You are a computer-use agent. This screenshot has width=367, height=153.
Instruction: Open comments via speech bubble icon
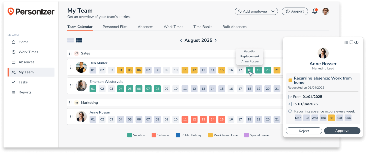[x=351, y=42]
